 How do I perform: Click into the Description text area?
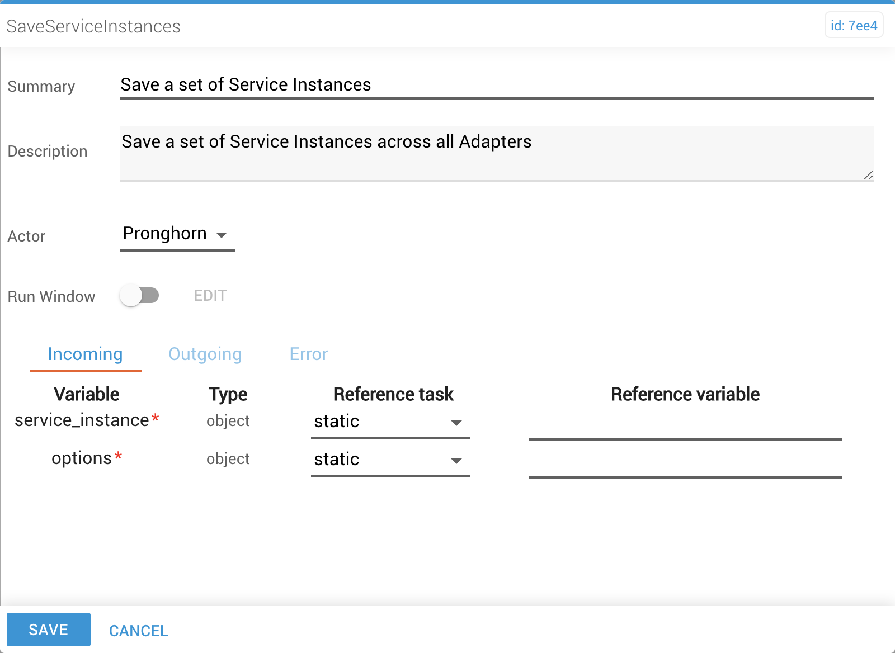tap(497, 154)
